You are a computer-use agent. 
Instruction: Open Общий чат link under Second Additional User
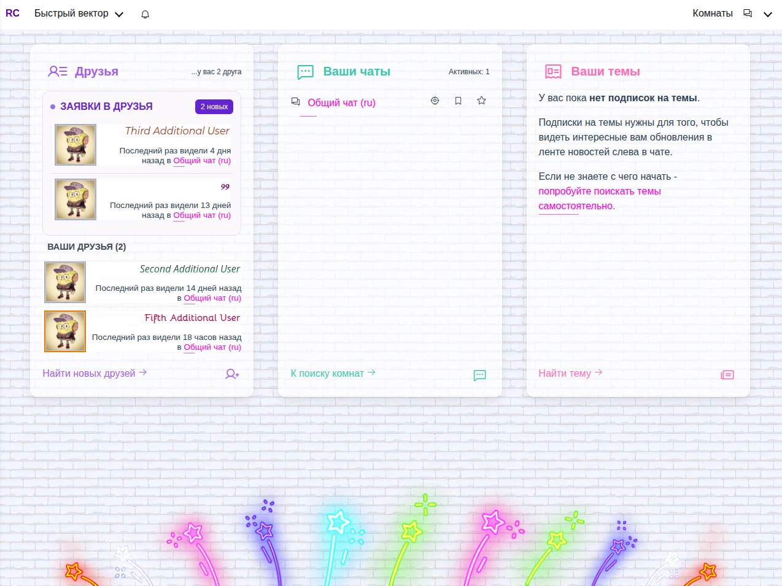(x=212, y=298)
